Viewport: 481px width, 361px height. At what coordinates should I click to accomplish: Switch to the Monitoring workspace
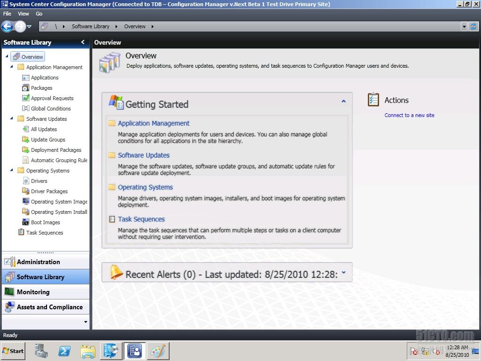[46, 291]
